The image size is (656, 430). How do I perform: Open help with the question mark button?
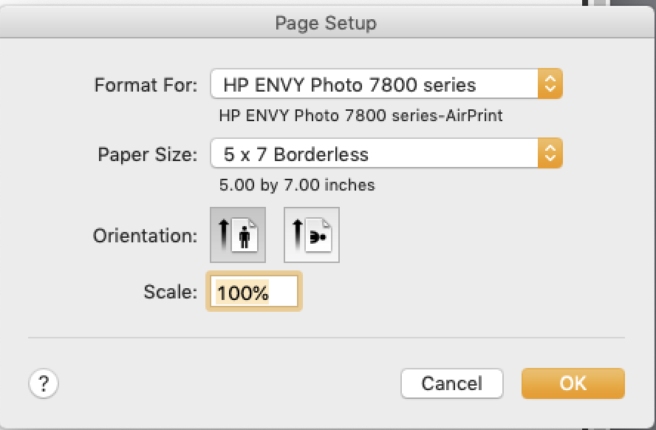coord(44,383)
